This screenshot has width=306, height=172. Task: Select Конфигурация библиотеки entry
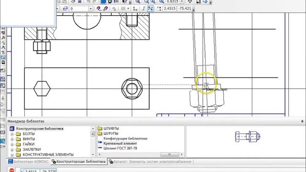[125, 139]
